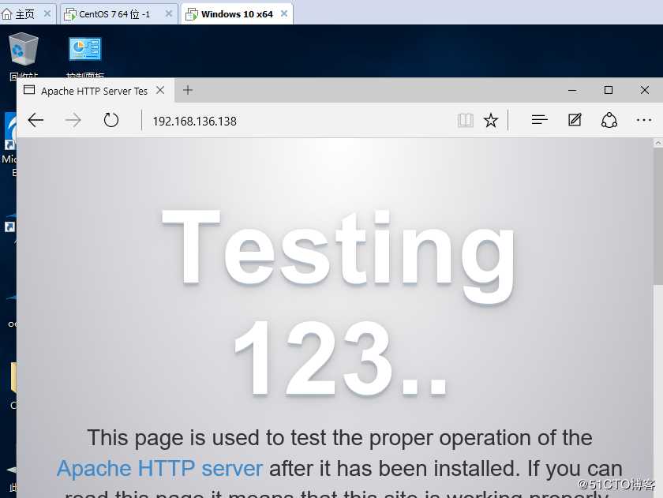Click the browser forward arrow
The width and height of the screenshot is (663, 498).
tap(73, 121)
